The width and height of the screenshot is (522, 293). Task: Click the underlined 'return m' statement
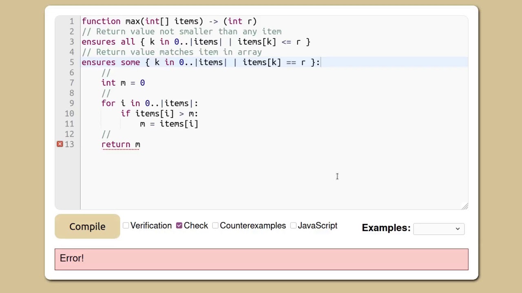pos(121,144)
